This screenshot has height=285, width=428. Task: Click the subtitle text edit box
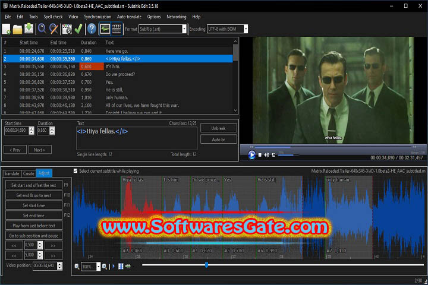pyautogui.click(x=137, y=138)
